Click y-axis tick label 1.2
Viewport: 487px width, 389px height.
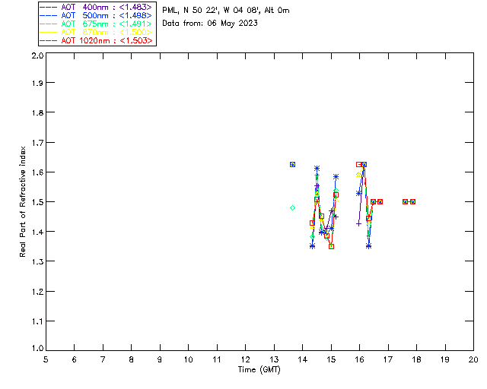[x=37, y=292]
